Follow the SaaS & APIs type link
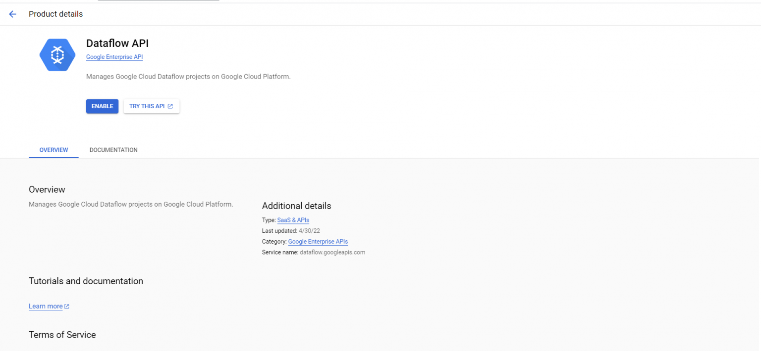 293,220
